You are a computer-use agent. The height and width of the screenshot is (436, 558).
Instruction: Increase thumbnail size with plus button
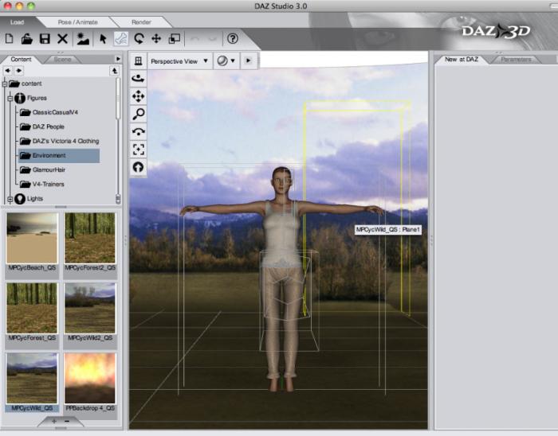54,422
